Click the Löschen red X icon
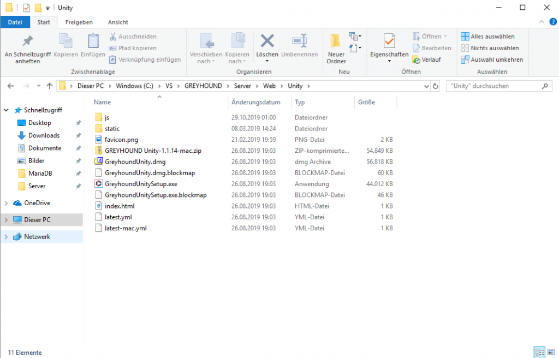559x358 pixels. tap(267, 40)
